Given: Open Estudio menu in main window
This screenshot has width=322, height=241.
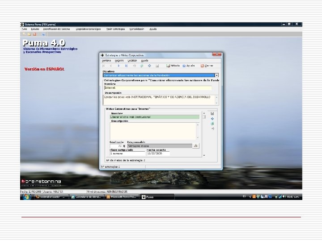Looking at the screenshot, I should (x=35, y=29).
